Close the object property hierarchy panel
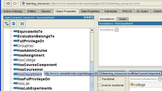 (92, 17)
